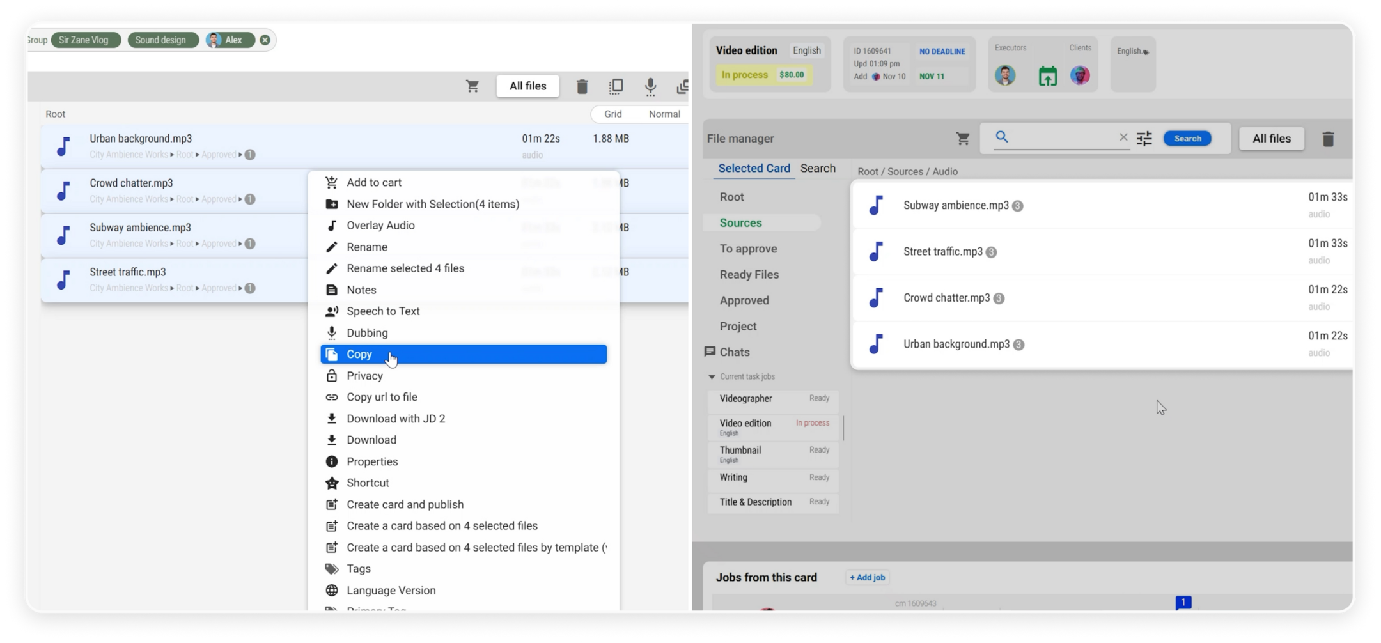Open the search filter sliders icon
This screenshot has height=643, width=1381.
[x=1144, y=139]
